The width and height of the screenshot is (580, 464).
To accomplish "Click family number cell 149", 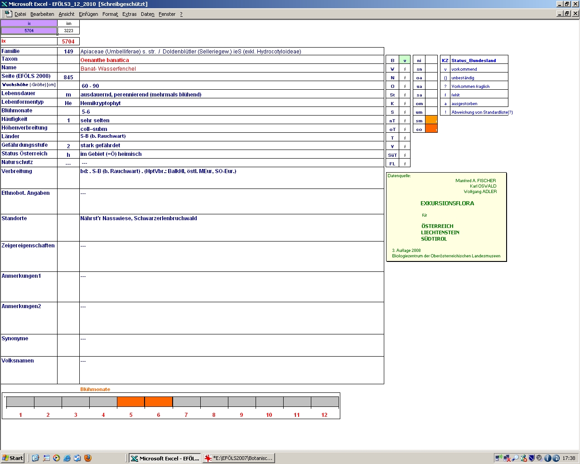I will (x=68, y=51).
